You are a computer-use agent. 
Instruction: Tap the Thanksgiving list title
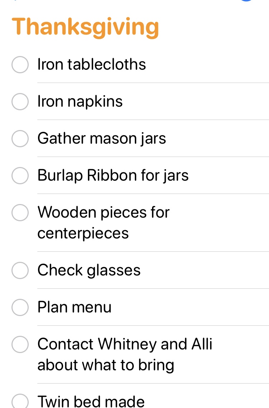(x=85, y=27)
